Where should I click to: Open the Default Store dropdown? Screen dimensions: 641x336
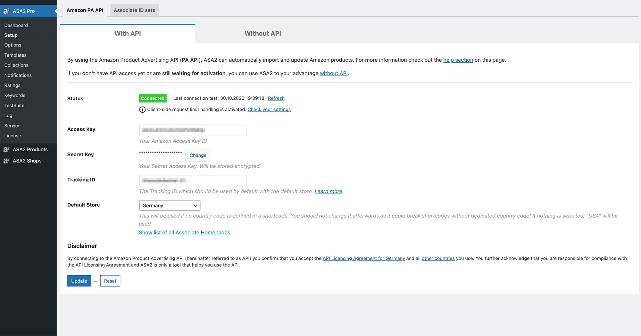pos(170,206)
